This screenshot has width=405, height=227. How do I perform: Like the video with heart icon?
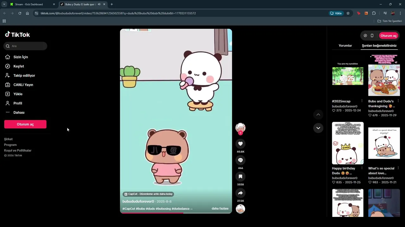pos(240,144)
